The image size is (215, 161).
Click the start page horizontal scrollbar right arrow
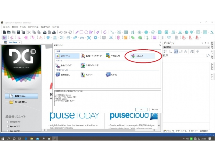pyautogui.click(x=154, y=130)
